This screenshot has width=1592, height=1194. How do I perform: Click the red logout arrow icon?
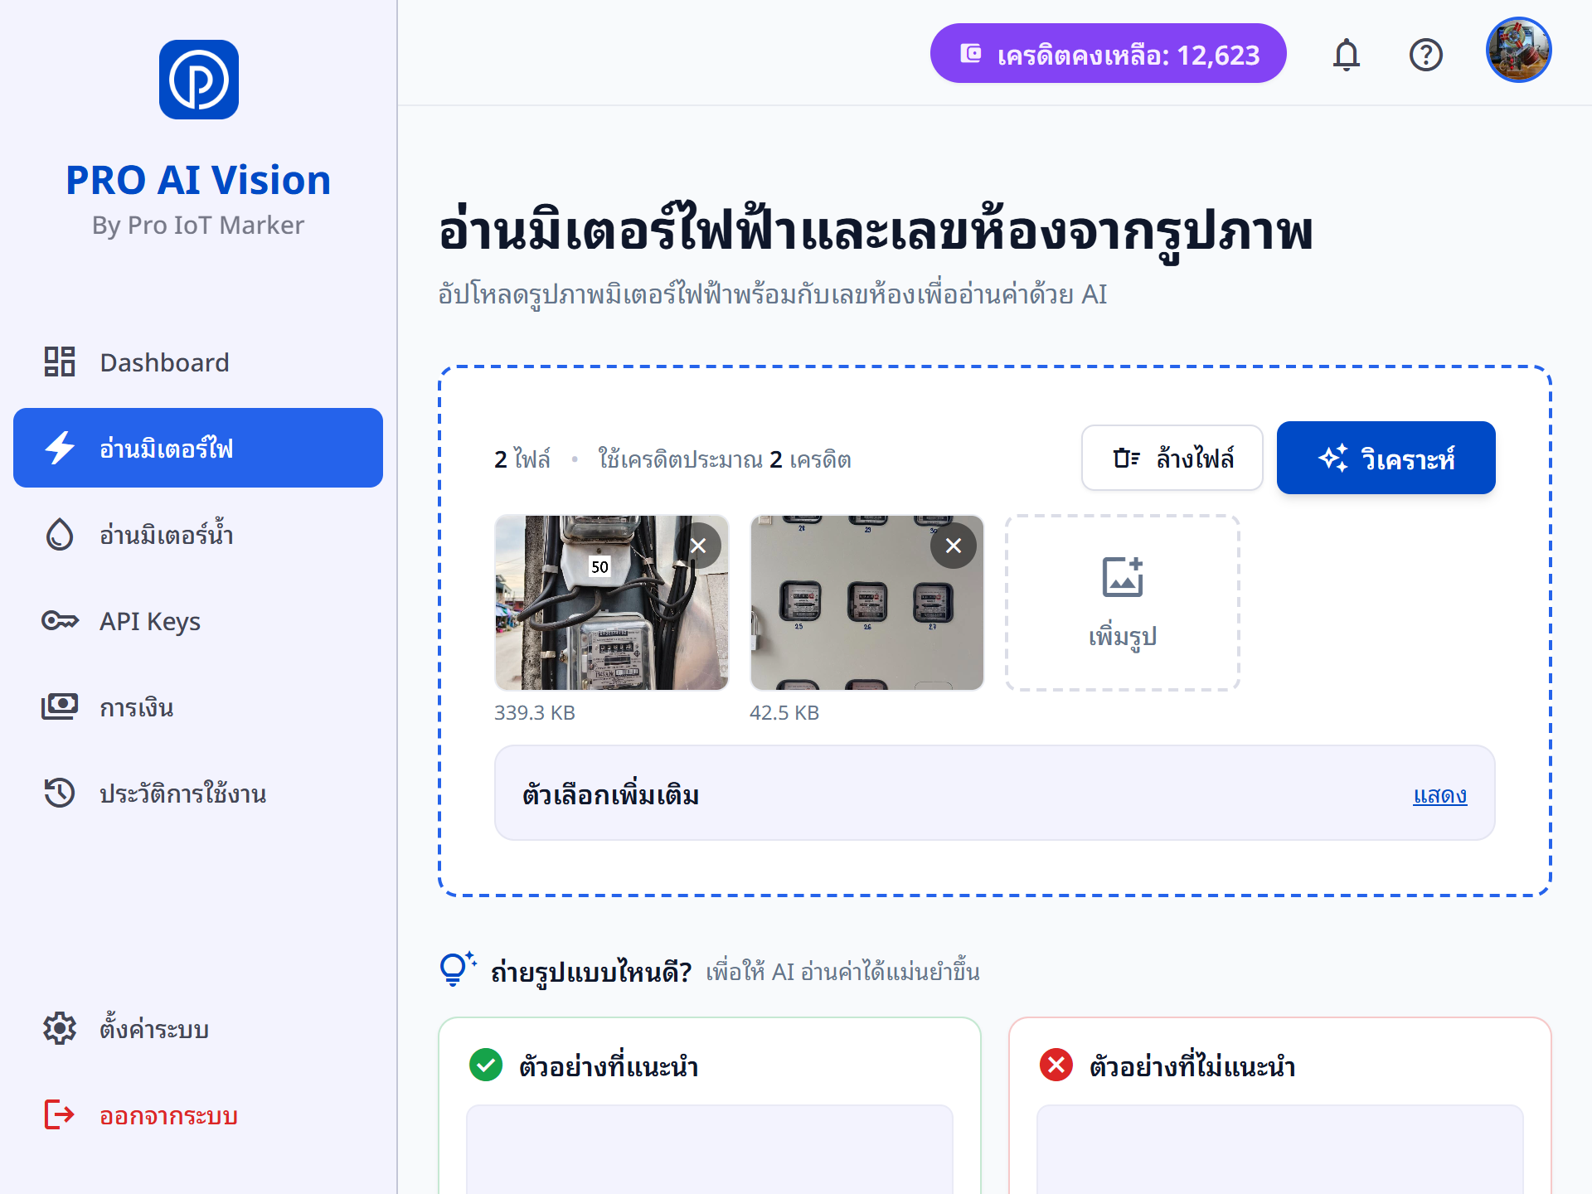pos(60,1114)
